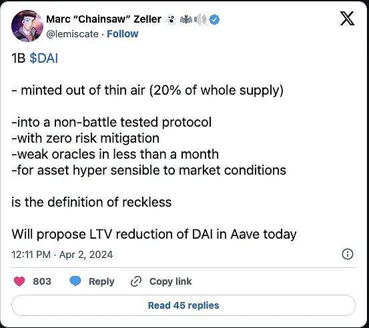Click the @lemiscate handle
Image resolution: width=369 pixels, height=328 pixels.
[73, 34]
